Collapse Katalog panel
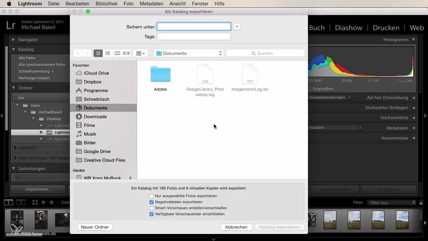Viewport: 428px width, 241px height. coord(13,49)
